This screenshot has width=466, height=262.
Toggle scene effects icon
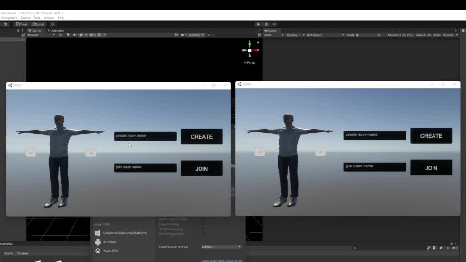(81, 35)
